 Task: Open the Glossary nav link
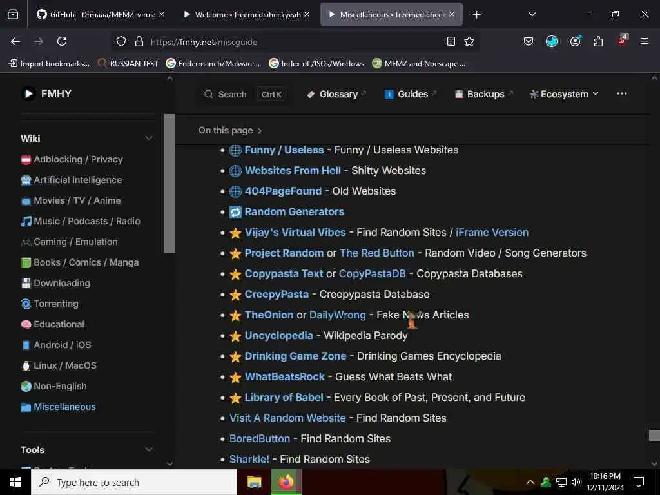(336, 94)
